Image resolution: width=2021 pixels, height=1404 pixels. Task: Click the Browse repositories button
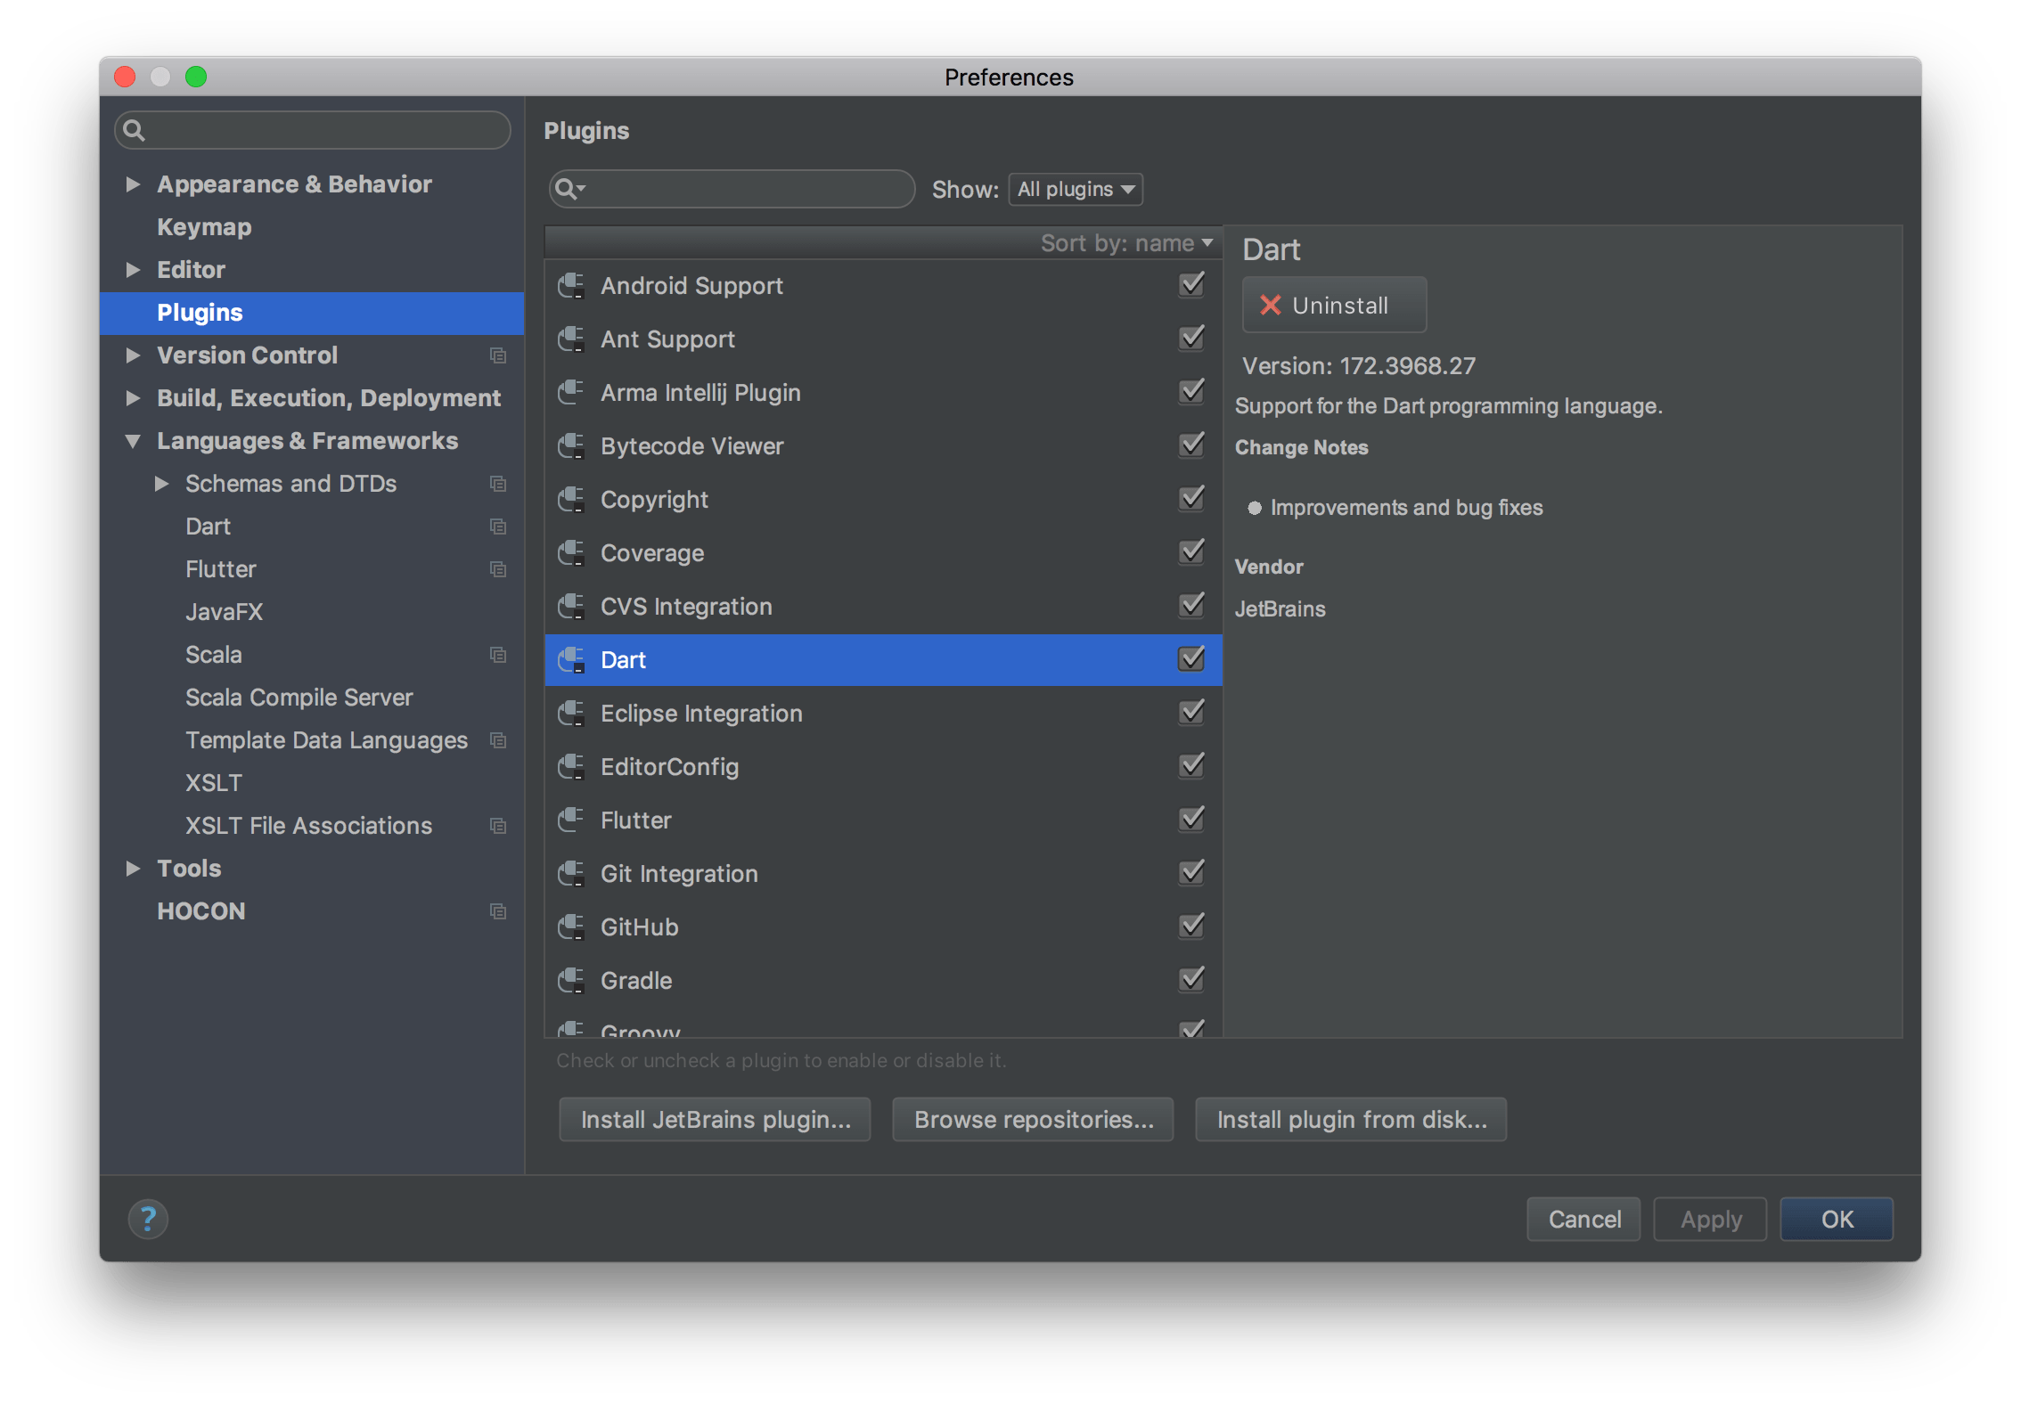click(1034, 1120)
